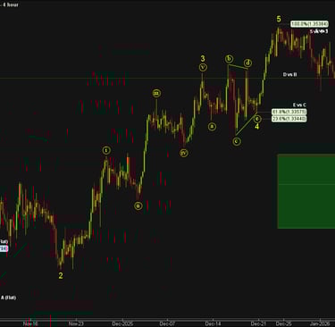Click the circled a triangle marker
Image resolution: width=335 pixels, height=327 pixels.
(212, 127)
